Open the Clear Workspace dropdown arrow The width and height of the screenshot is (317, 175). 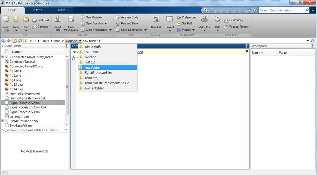coord(110,30)
